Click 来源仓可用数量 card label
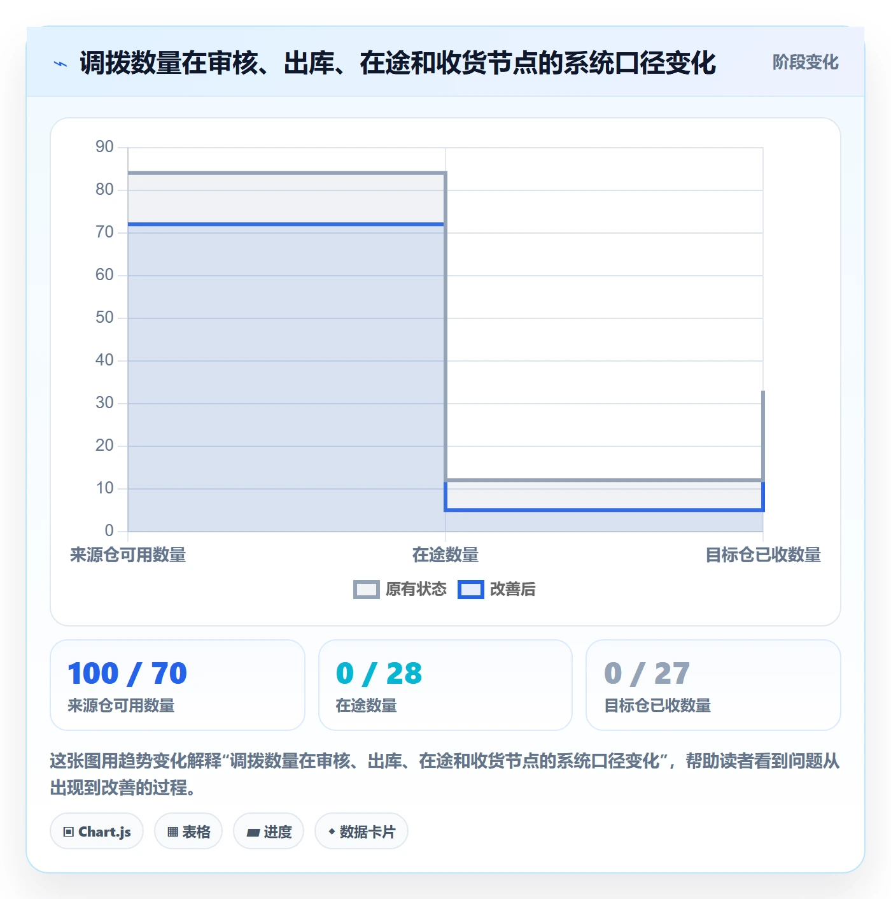 pos(121,705)
